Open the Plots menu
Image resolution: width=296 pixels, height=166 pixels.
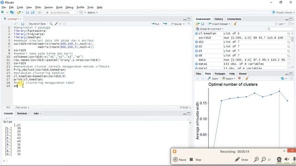click(38, 7)
